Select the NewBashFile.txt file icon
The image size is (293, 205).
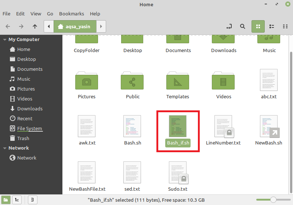pos(87,172)
